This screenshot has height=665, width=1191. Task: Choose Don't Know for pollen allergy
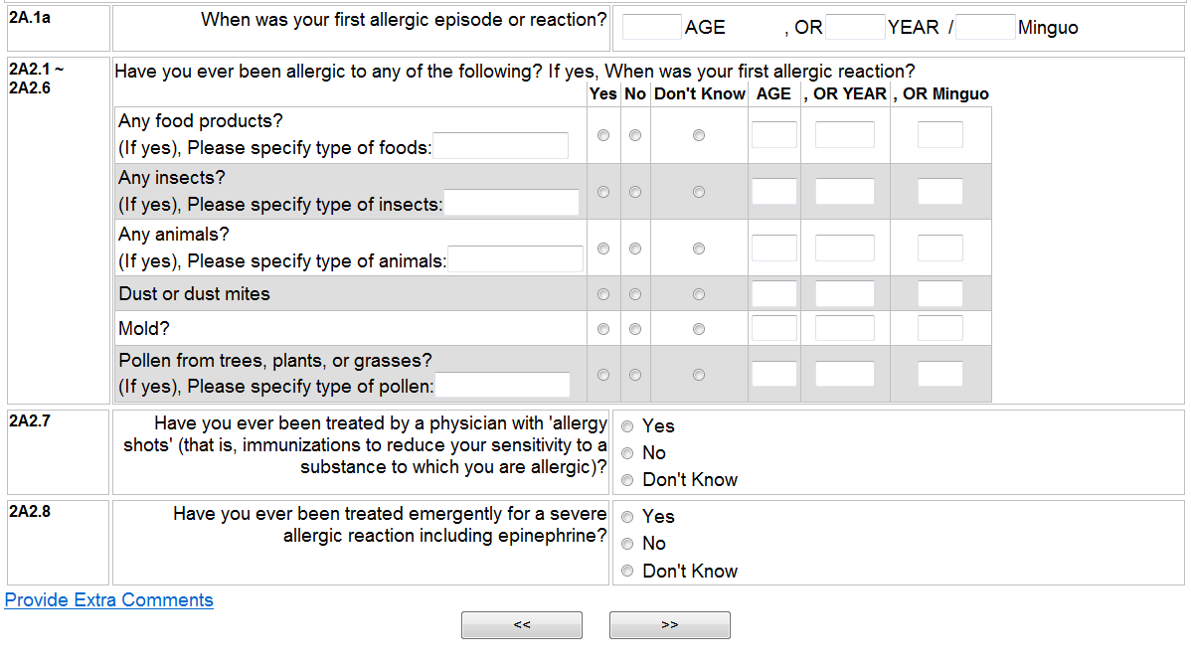(x=699, y=375)
